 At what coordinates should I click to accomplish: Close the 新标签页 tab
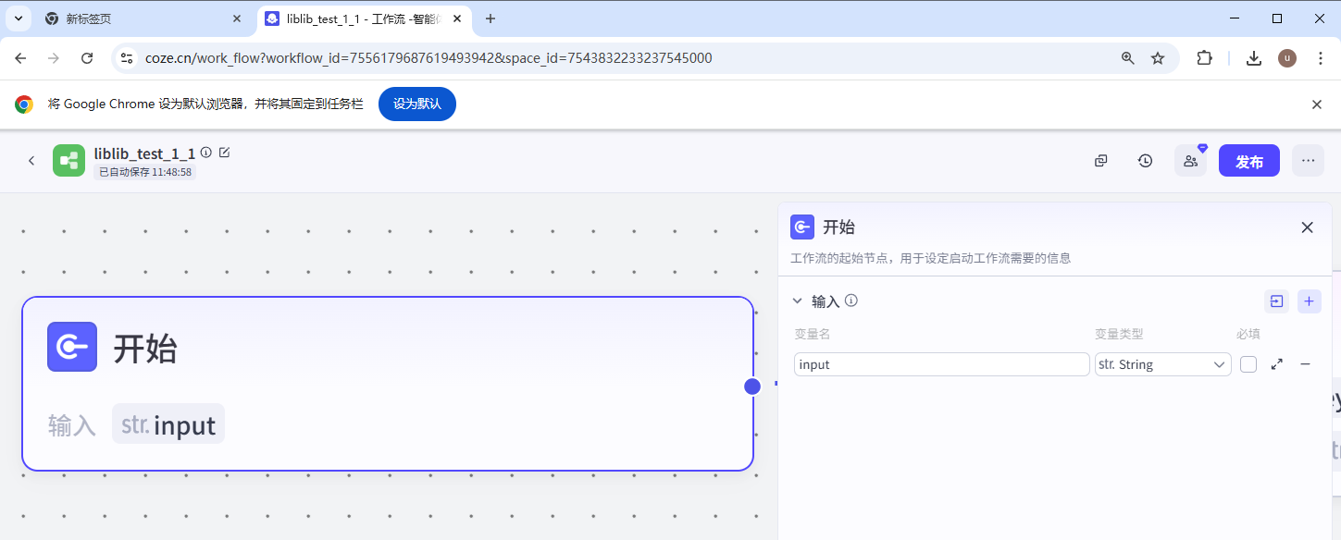coord(237,18)
